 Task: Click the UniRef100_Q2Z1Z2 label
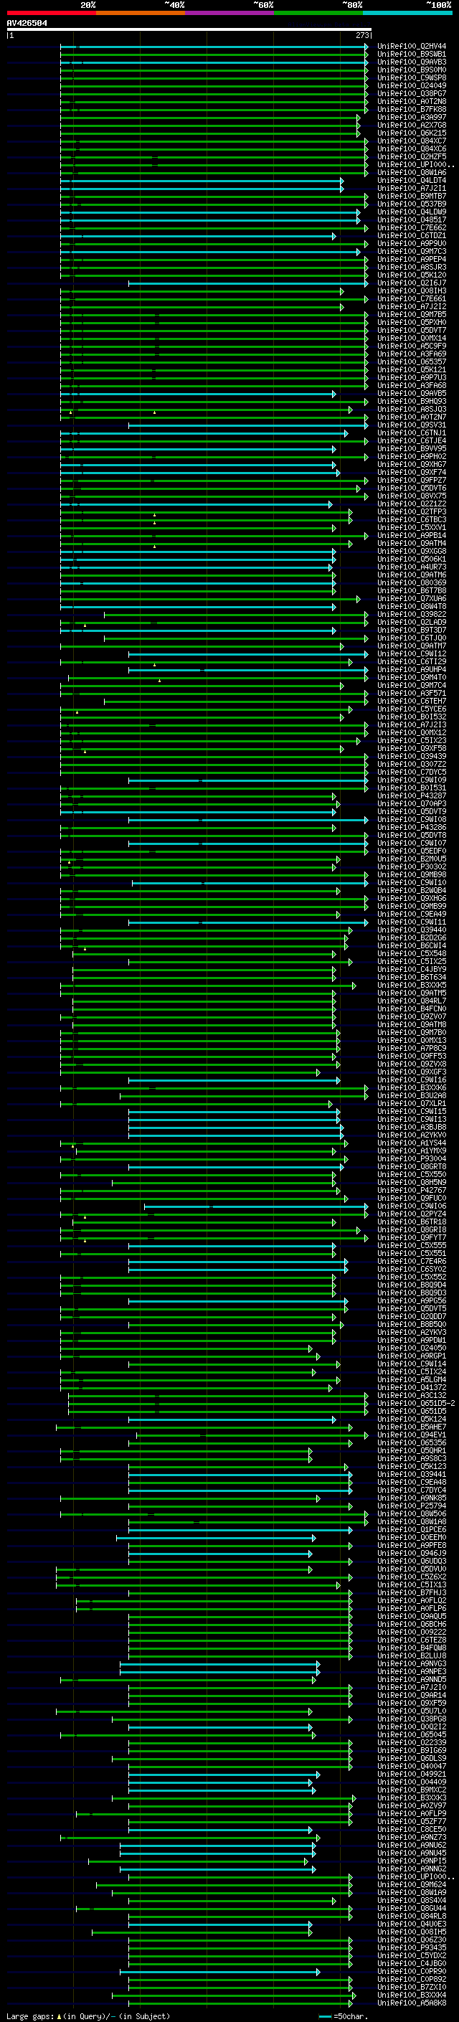(412, 504)
